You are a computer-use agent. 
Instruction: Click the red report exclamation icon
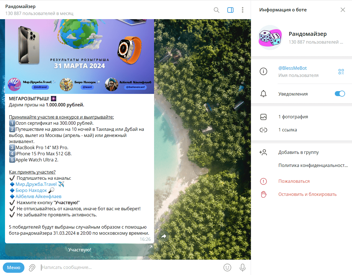[263, 181]
